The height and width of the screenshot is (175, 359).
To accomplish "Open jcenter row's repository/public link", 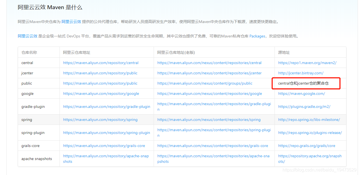I will (x=100, y=73).
